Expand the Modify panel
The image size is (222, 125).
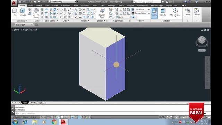tap(85, 21)
